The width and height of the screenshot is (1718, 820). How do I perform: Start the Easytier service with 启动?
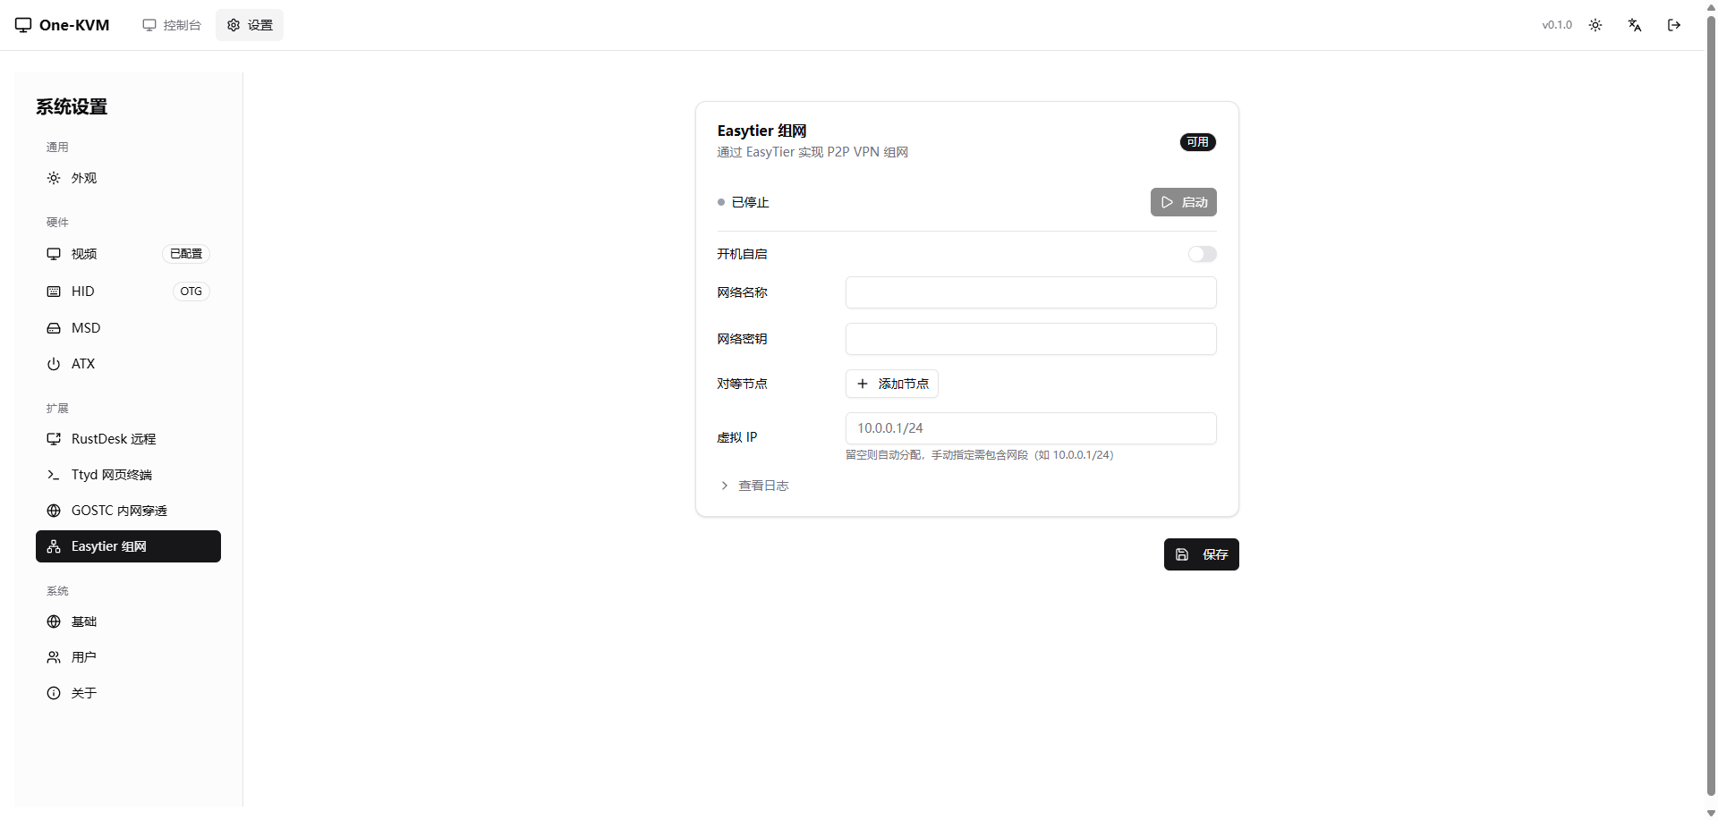coord(1183,202)
